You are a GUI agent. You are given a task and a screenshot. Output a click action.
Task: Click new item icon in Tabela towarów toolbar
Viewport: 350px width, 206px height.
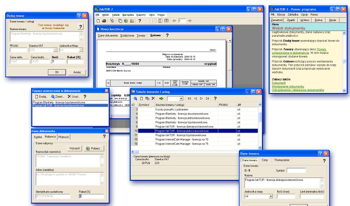point(141,98)
